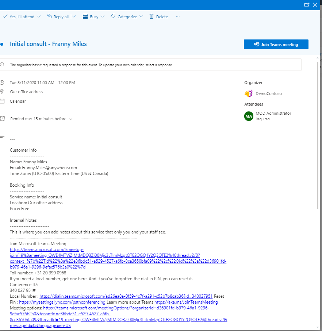Viewport: 322px width, 331px height.
Task: Click the Reply all arrow icon
Action: [49, 16]
